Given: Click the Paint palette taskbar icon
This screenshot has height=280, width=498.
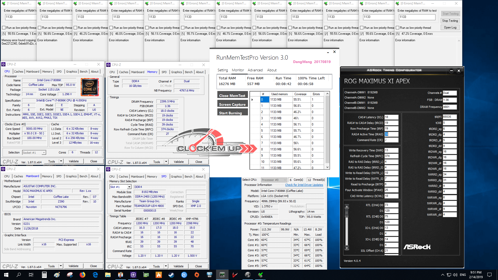Looking at the screenshot, I should [57, 275].
